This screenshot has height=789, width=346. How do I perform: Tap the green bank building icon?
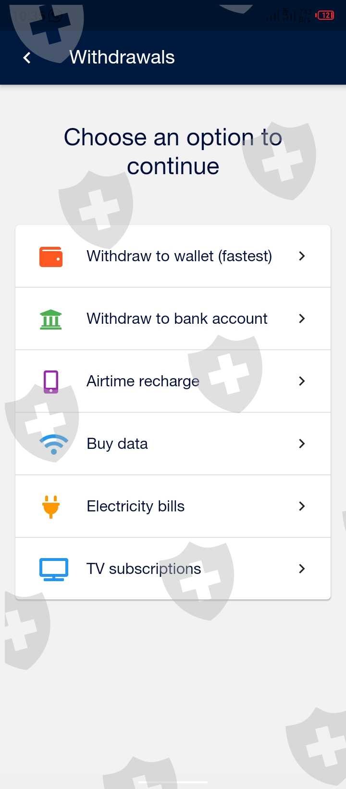coord(51,319)
